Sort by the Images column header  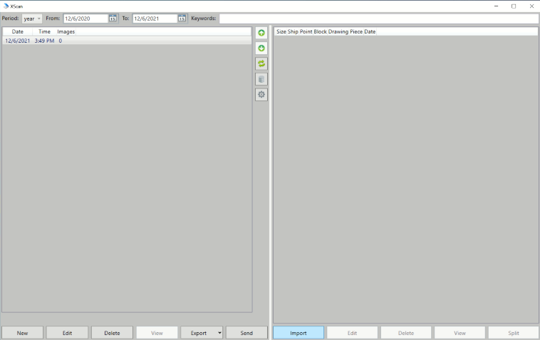[x=66, y=31]
